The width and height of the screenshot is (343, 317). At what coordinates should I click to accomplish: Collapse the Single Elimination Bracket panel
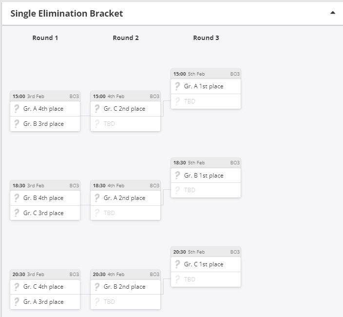[x=333, y=13]
